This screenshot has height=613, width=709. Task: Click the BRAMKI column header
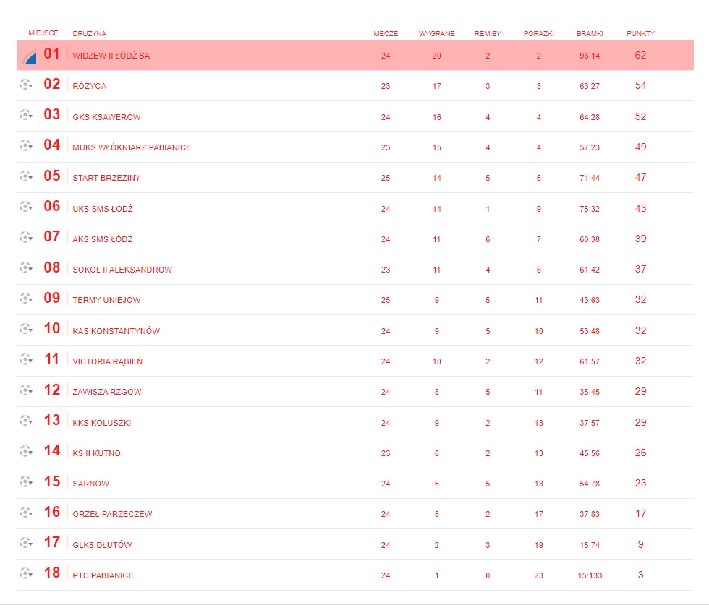tap(590, 34)
